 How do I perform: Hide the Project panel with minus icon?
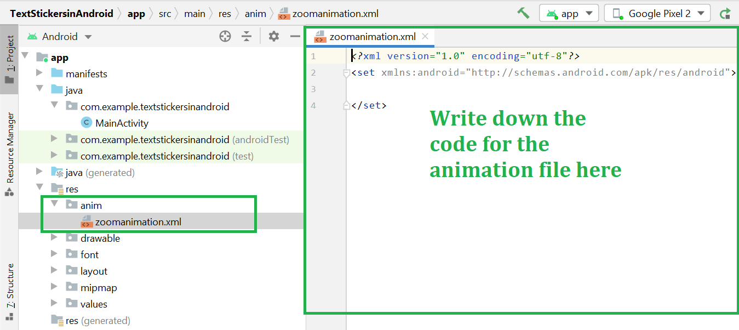coord(295,37)
